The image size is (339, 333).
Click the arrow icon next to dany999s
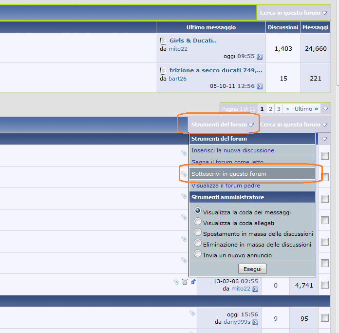click(255, 322)
